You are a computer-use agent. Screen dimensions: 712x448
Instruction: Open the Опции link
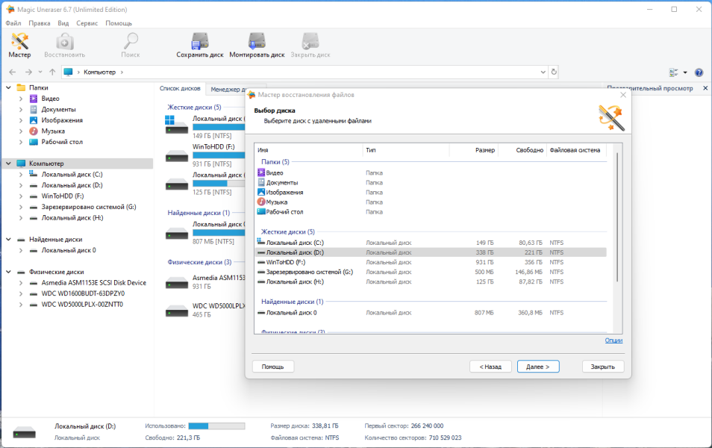[613, 340]
